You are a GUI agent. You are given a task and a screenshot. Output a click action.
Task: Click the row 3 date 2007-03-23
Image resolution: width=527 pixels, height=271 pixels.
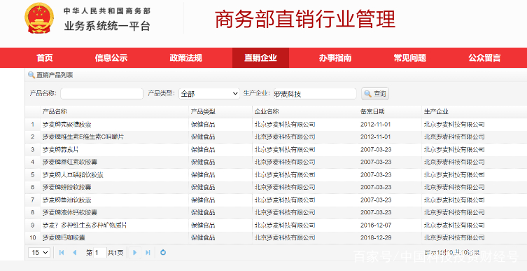coord(376,150)
